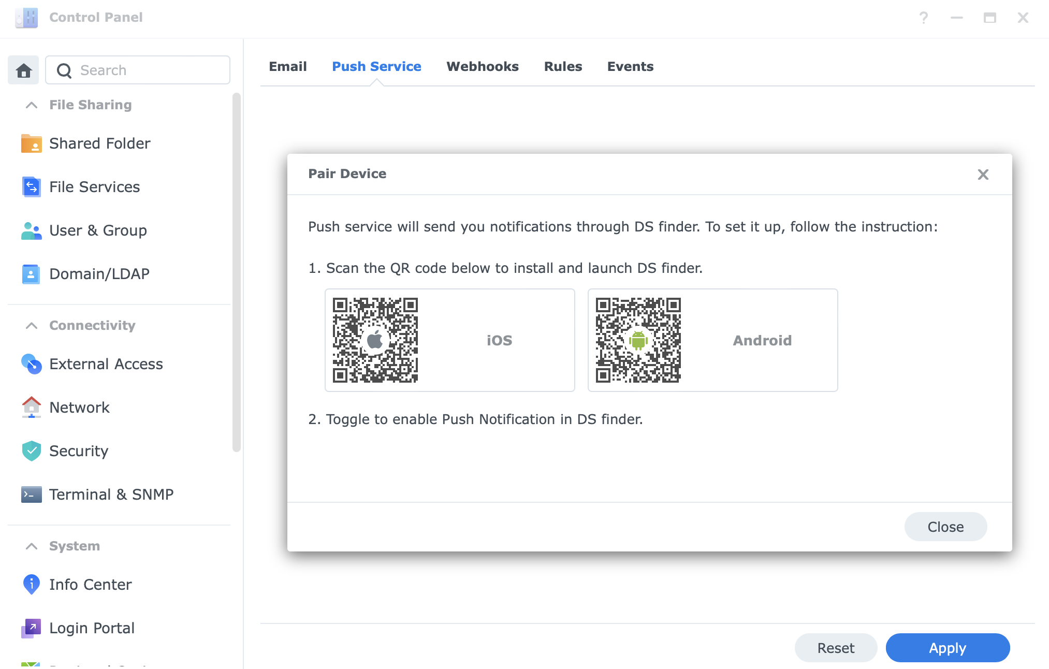Click the Domain/LDAP icon
Screen dimensions: 1049x669
click(x=31, y=274)
